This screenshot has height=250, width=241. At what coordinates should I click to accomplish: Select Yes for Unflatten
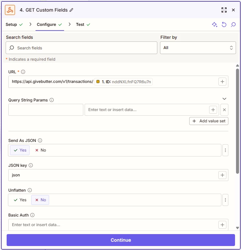pyautogui.click(x=20, y=200)
